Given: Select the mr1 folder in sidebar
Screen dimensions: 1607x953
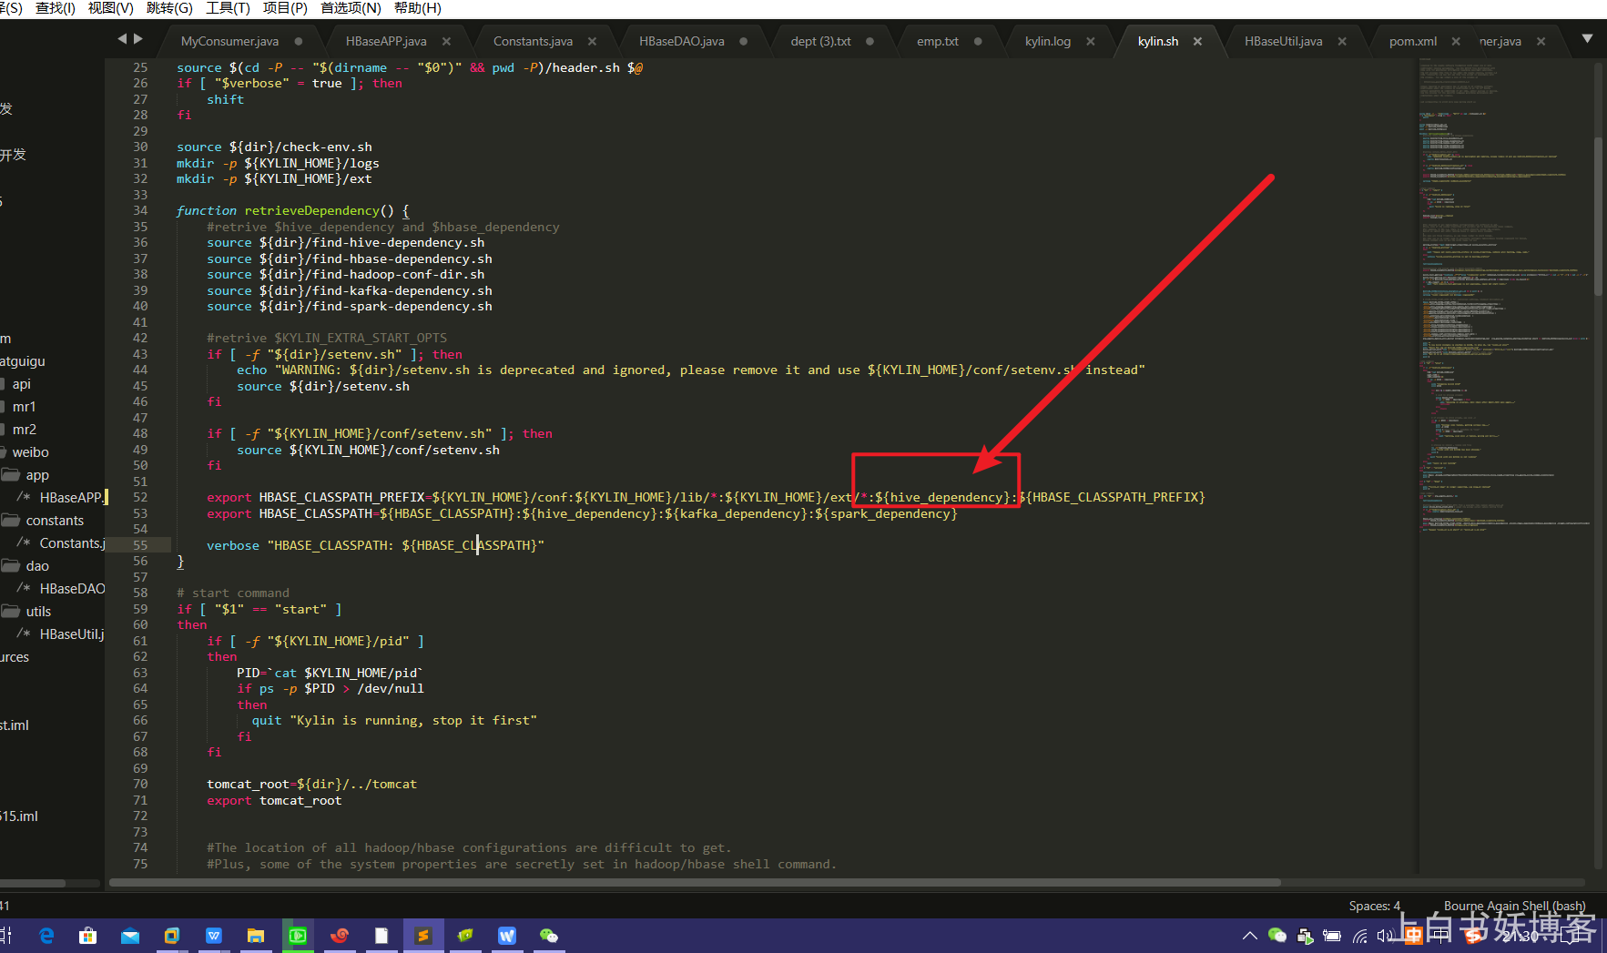Looking at the screenshot, I should click(18, 407).
